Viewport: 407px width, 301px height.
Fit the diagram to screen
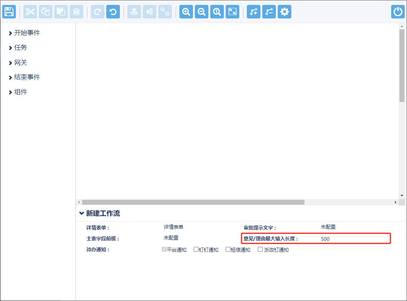[x=233, y=12]
